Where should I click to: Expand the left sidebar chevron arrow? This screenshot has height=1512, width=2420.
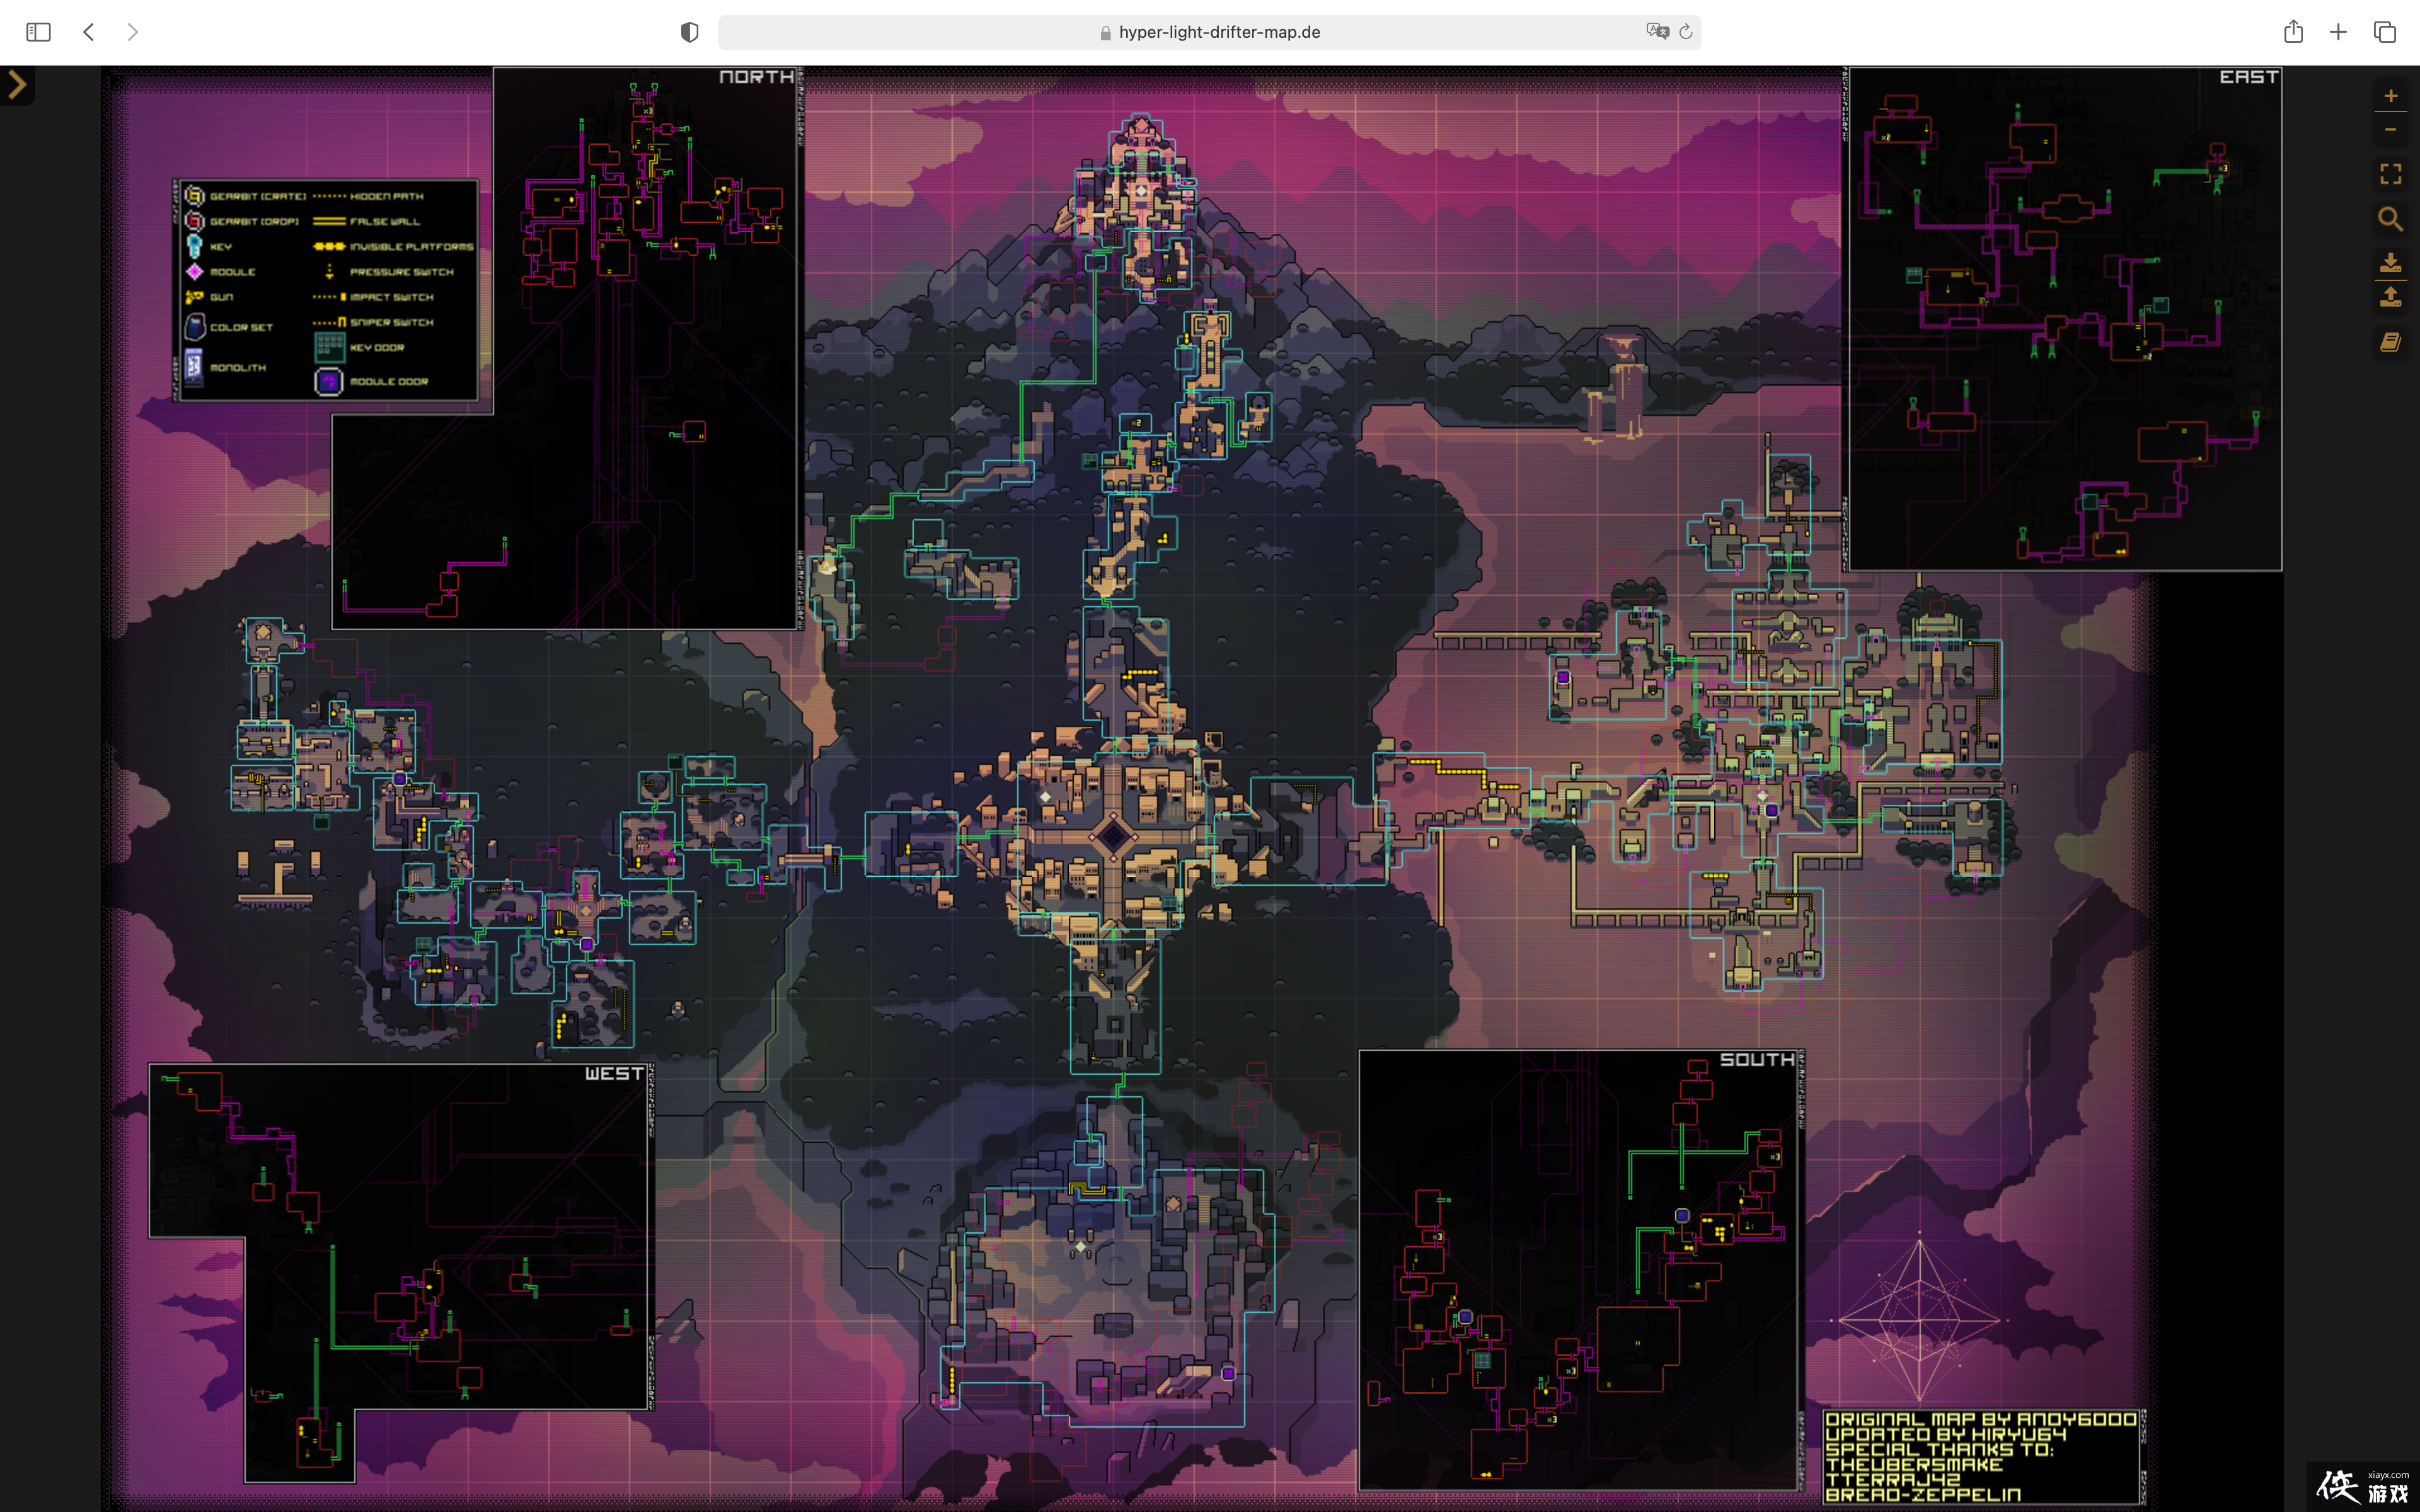click(17, 85)
